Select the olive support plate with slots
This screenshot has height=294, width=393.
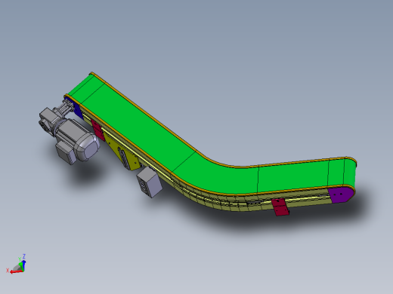tap(124, 152)
